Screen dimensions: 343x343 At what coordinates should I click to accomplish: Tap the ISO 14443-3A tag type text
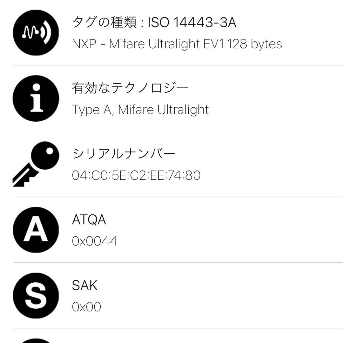192,23
